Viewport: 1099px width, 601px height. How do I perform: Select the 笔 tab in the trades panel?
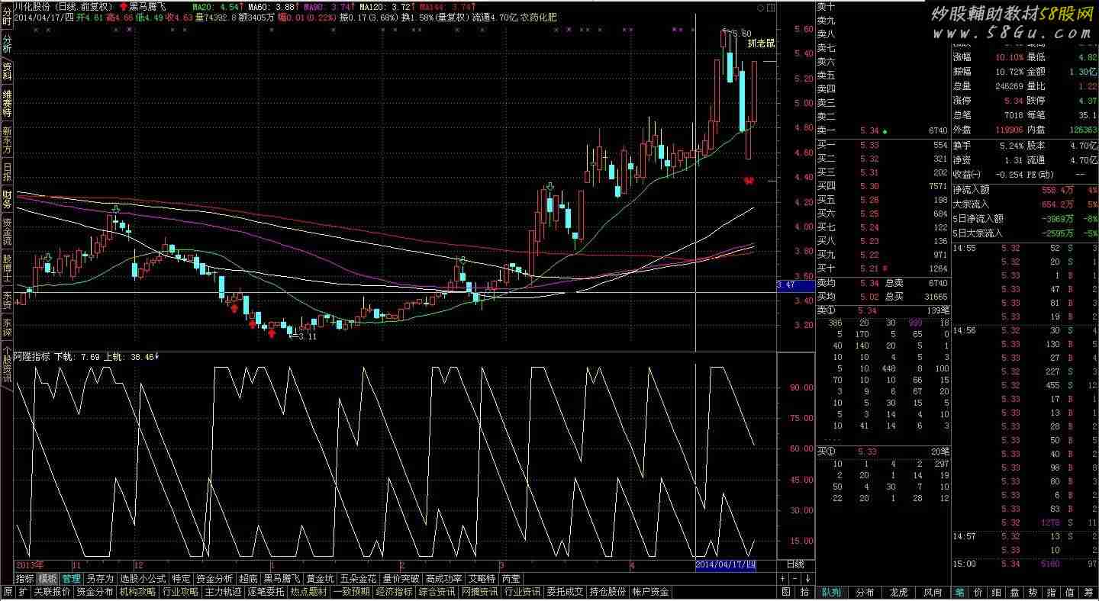click(960, 592)
